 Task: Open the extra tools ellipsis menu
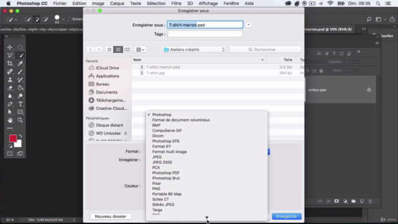click(x=10, y=128)
